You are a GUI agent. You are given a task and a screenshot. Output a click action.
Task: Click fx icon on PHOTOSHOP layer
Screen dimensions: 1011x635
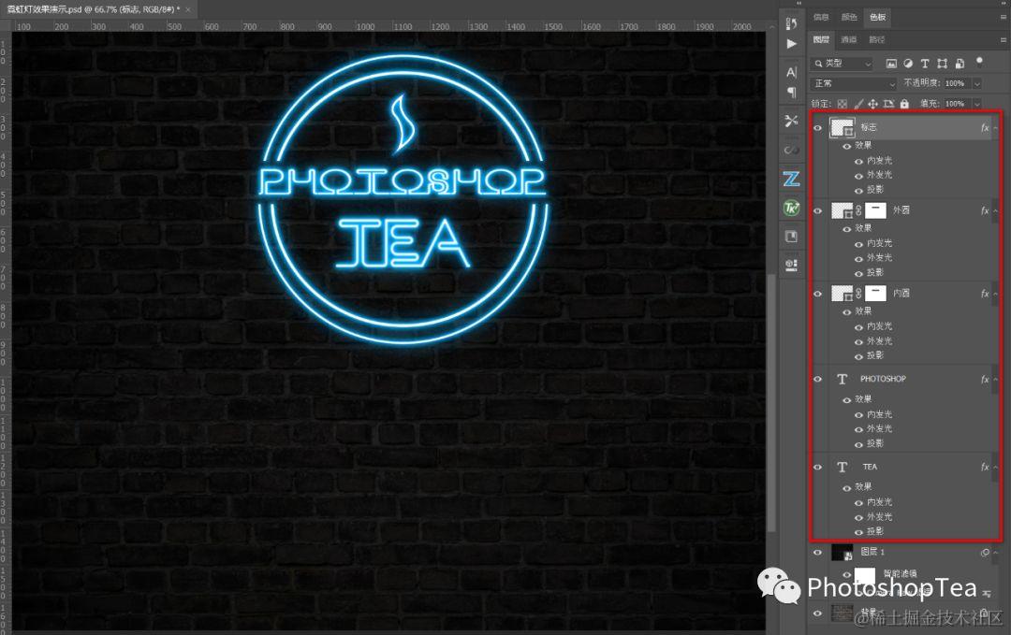(985, 380)
